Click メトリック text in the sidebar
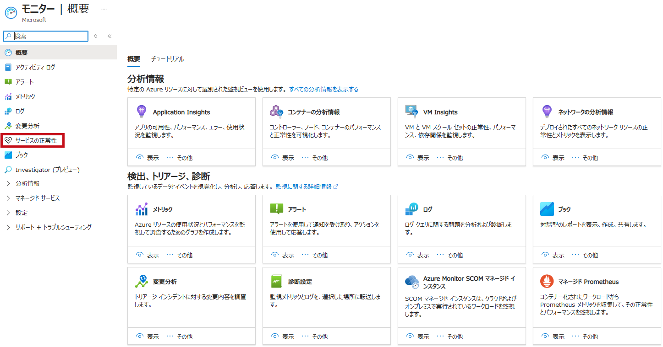 pos(25,96)
